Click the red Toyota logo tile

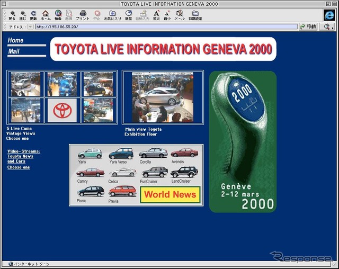(x=62, y=111)
